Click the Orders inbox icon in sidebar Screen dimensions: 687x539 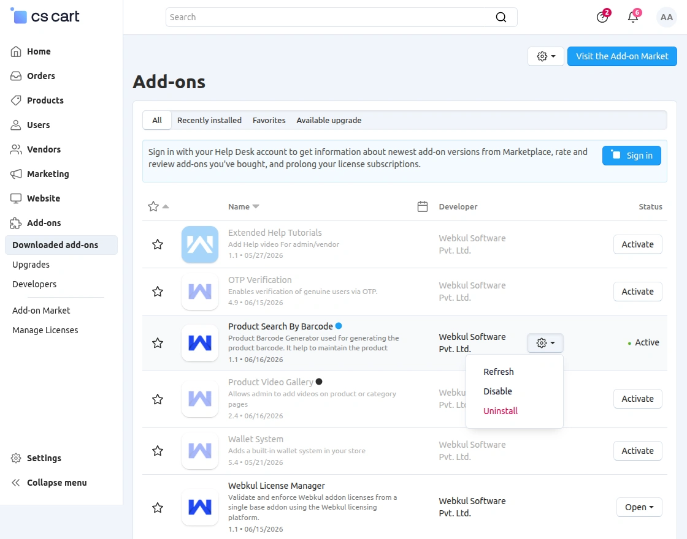click(16, 76)
